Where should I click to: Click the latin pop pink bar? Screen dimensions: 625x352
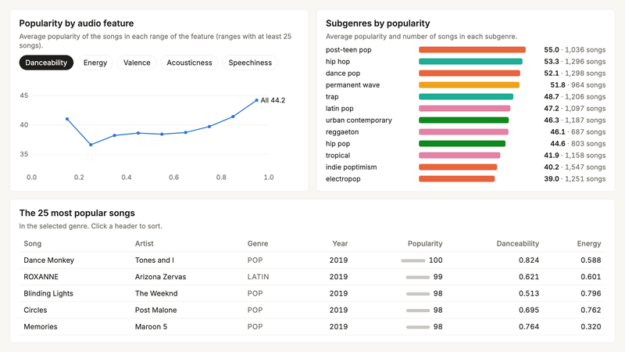[464, 109]
